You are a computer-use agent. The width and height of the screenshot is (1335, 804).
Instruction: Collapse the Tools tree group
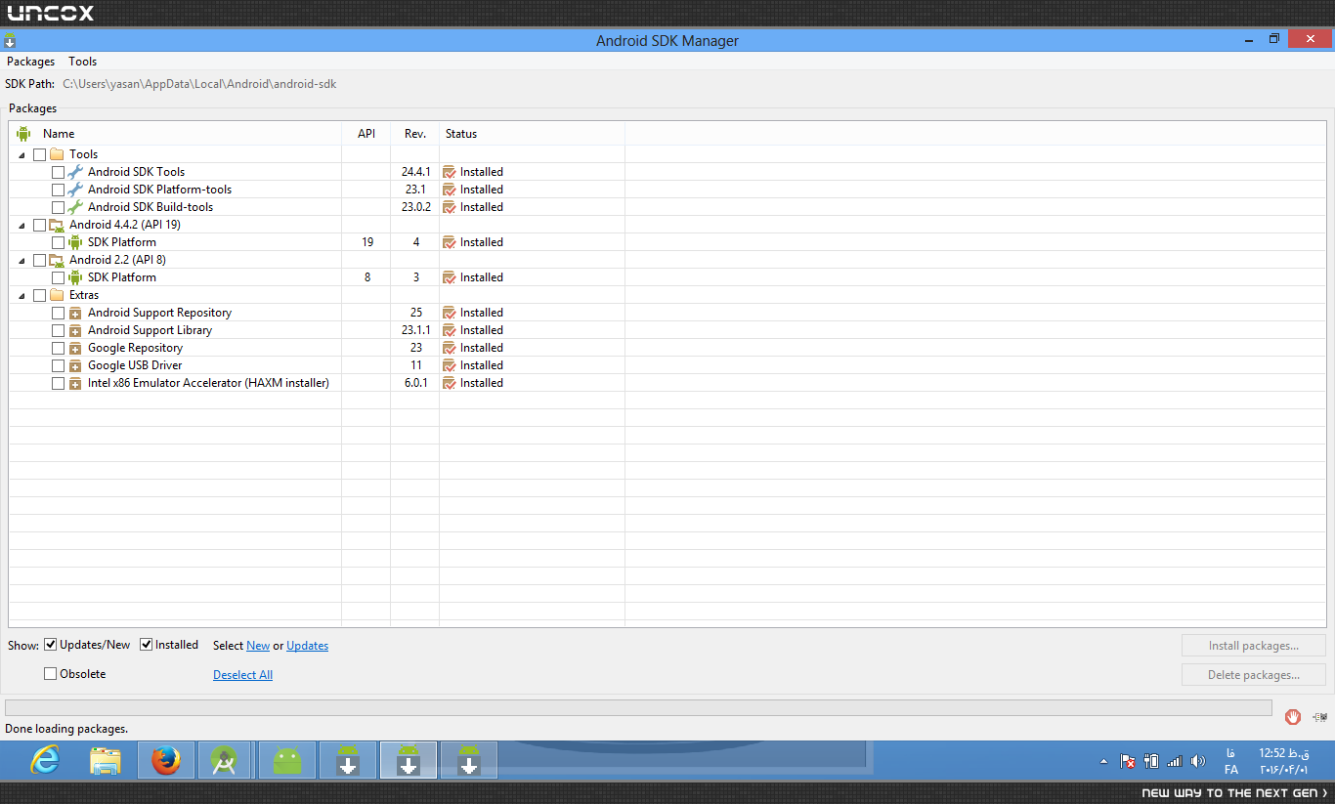click(x=22, y=155)
